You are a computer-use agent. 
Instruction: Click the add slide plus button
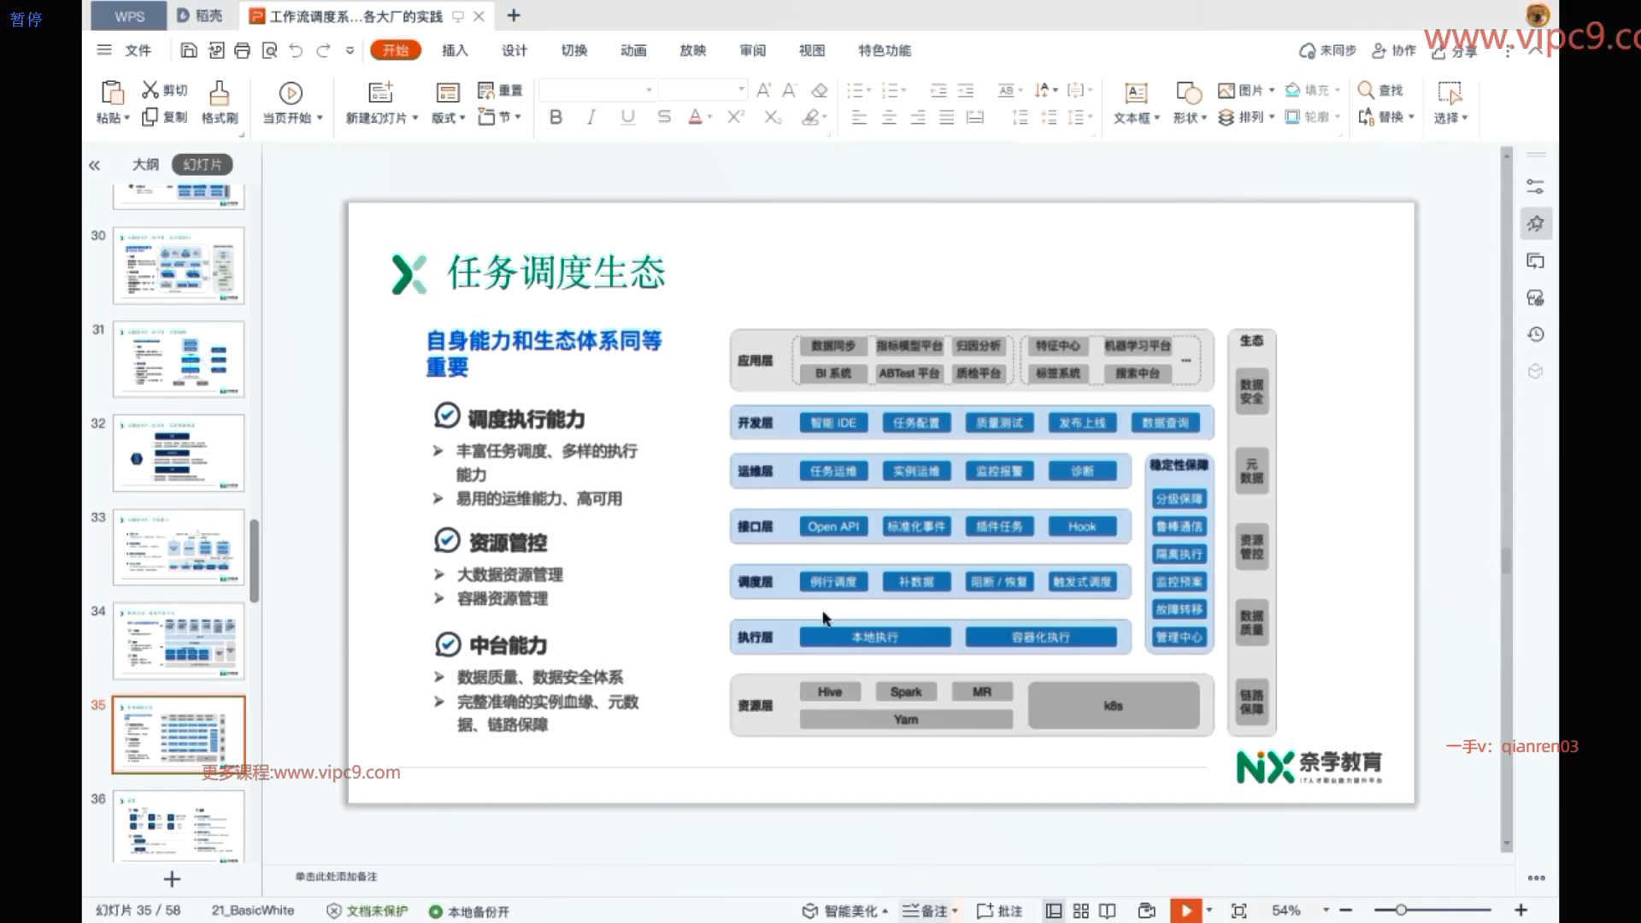point(172,879)
